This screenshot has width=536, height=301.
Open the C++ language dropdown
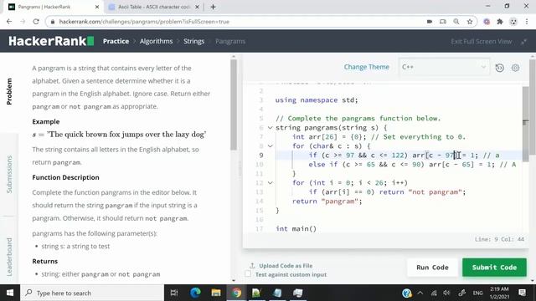(x=444, y=67)
